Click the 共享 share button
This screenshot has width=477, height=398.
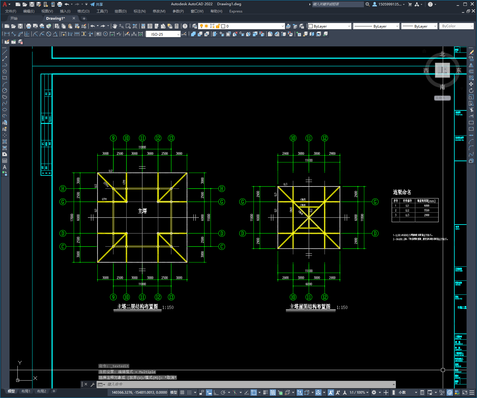tap(97, 4)
